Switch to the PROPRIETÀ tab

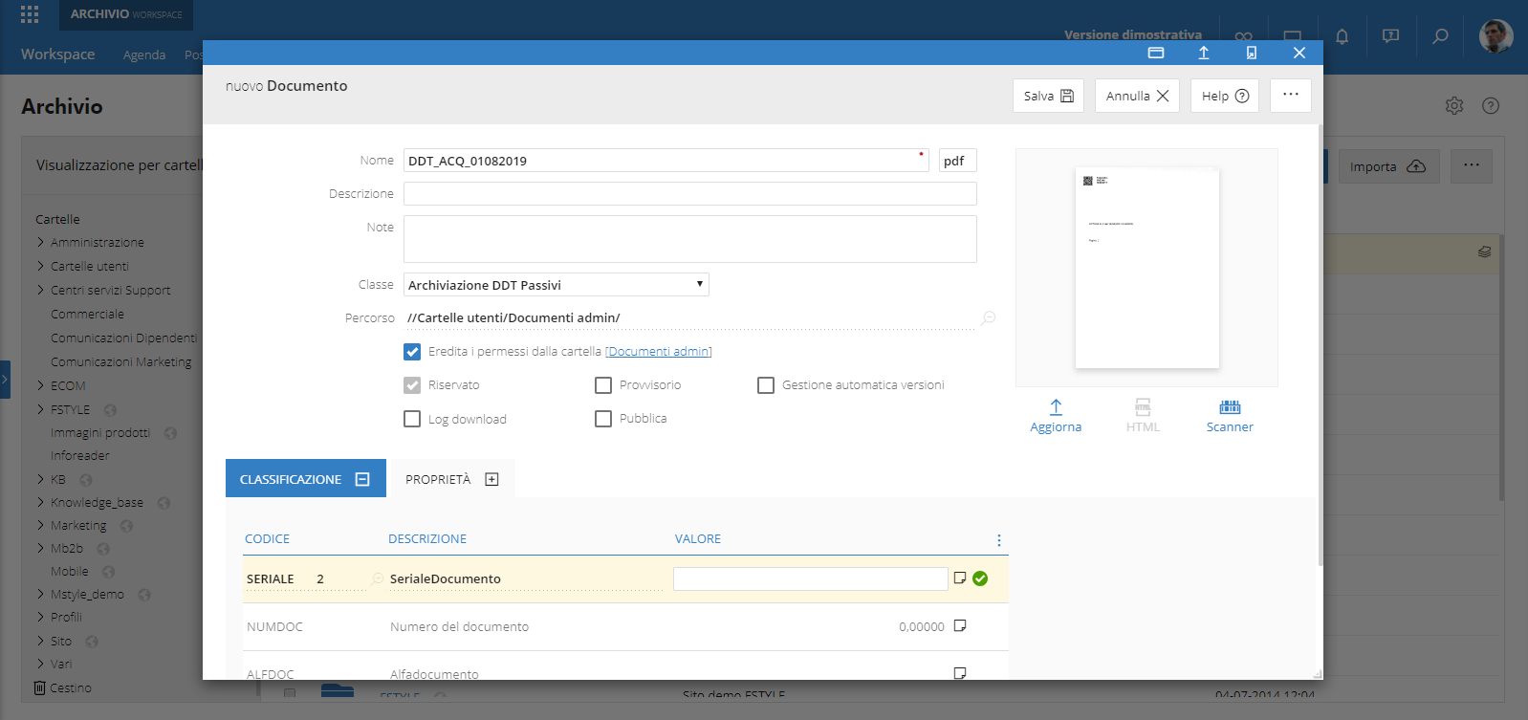451,479
